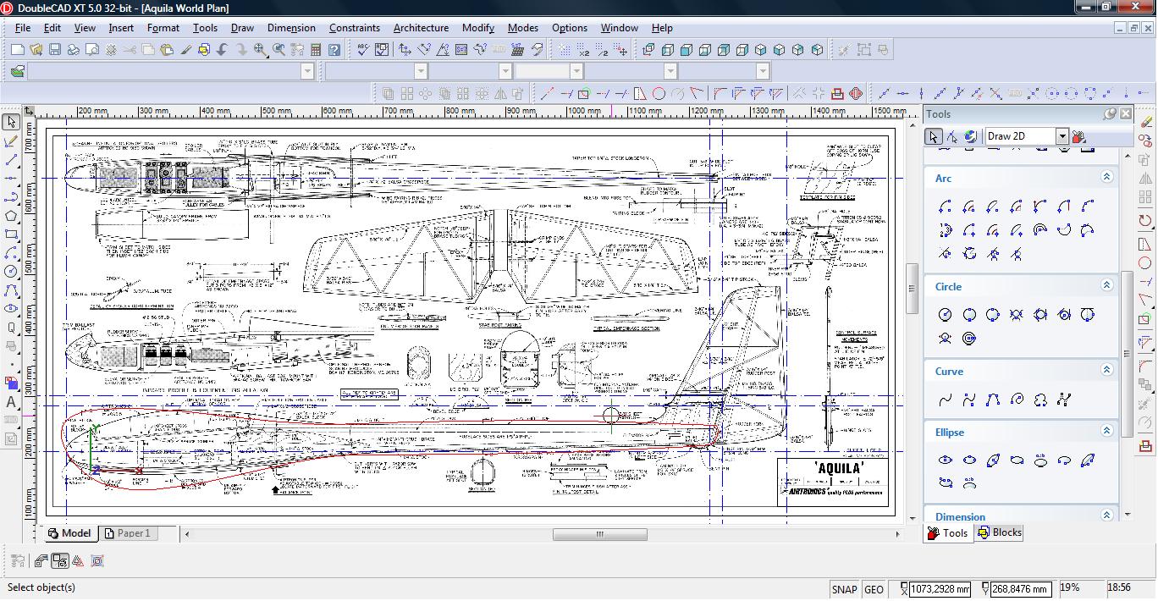Toggle auto-hide pin on Tools panel
1158x601 pixels.
[x=1110, y=113]
